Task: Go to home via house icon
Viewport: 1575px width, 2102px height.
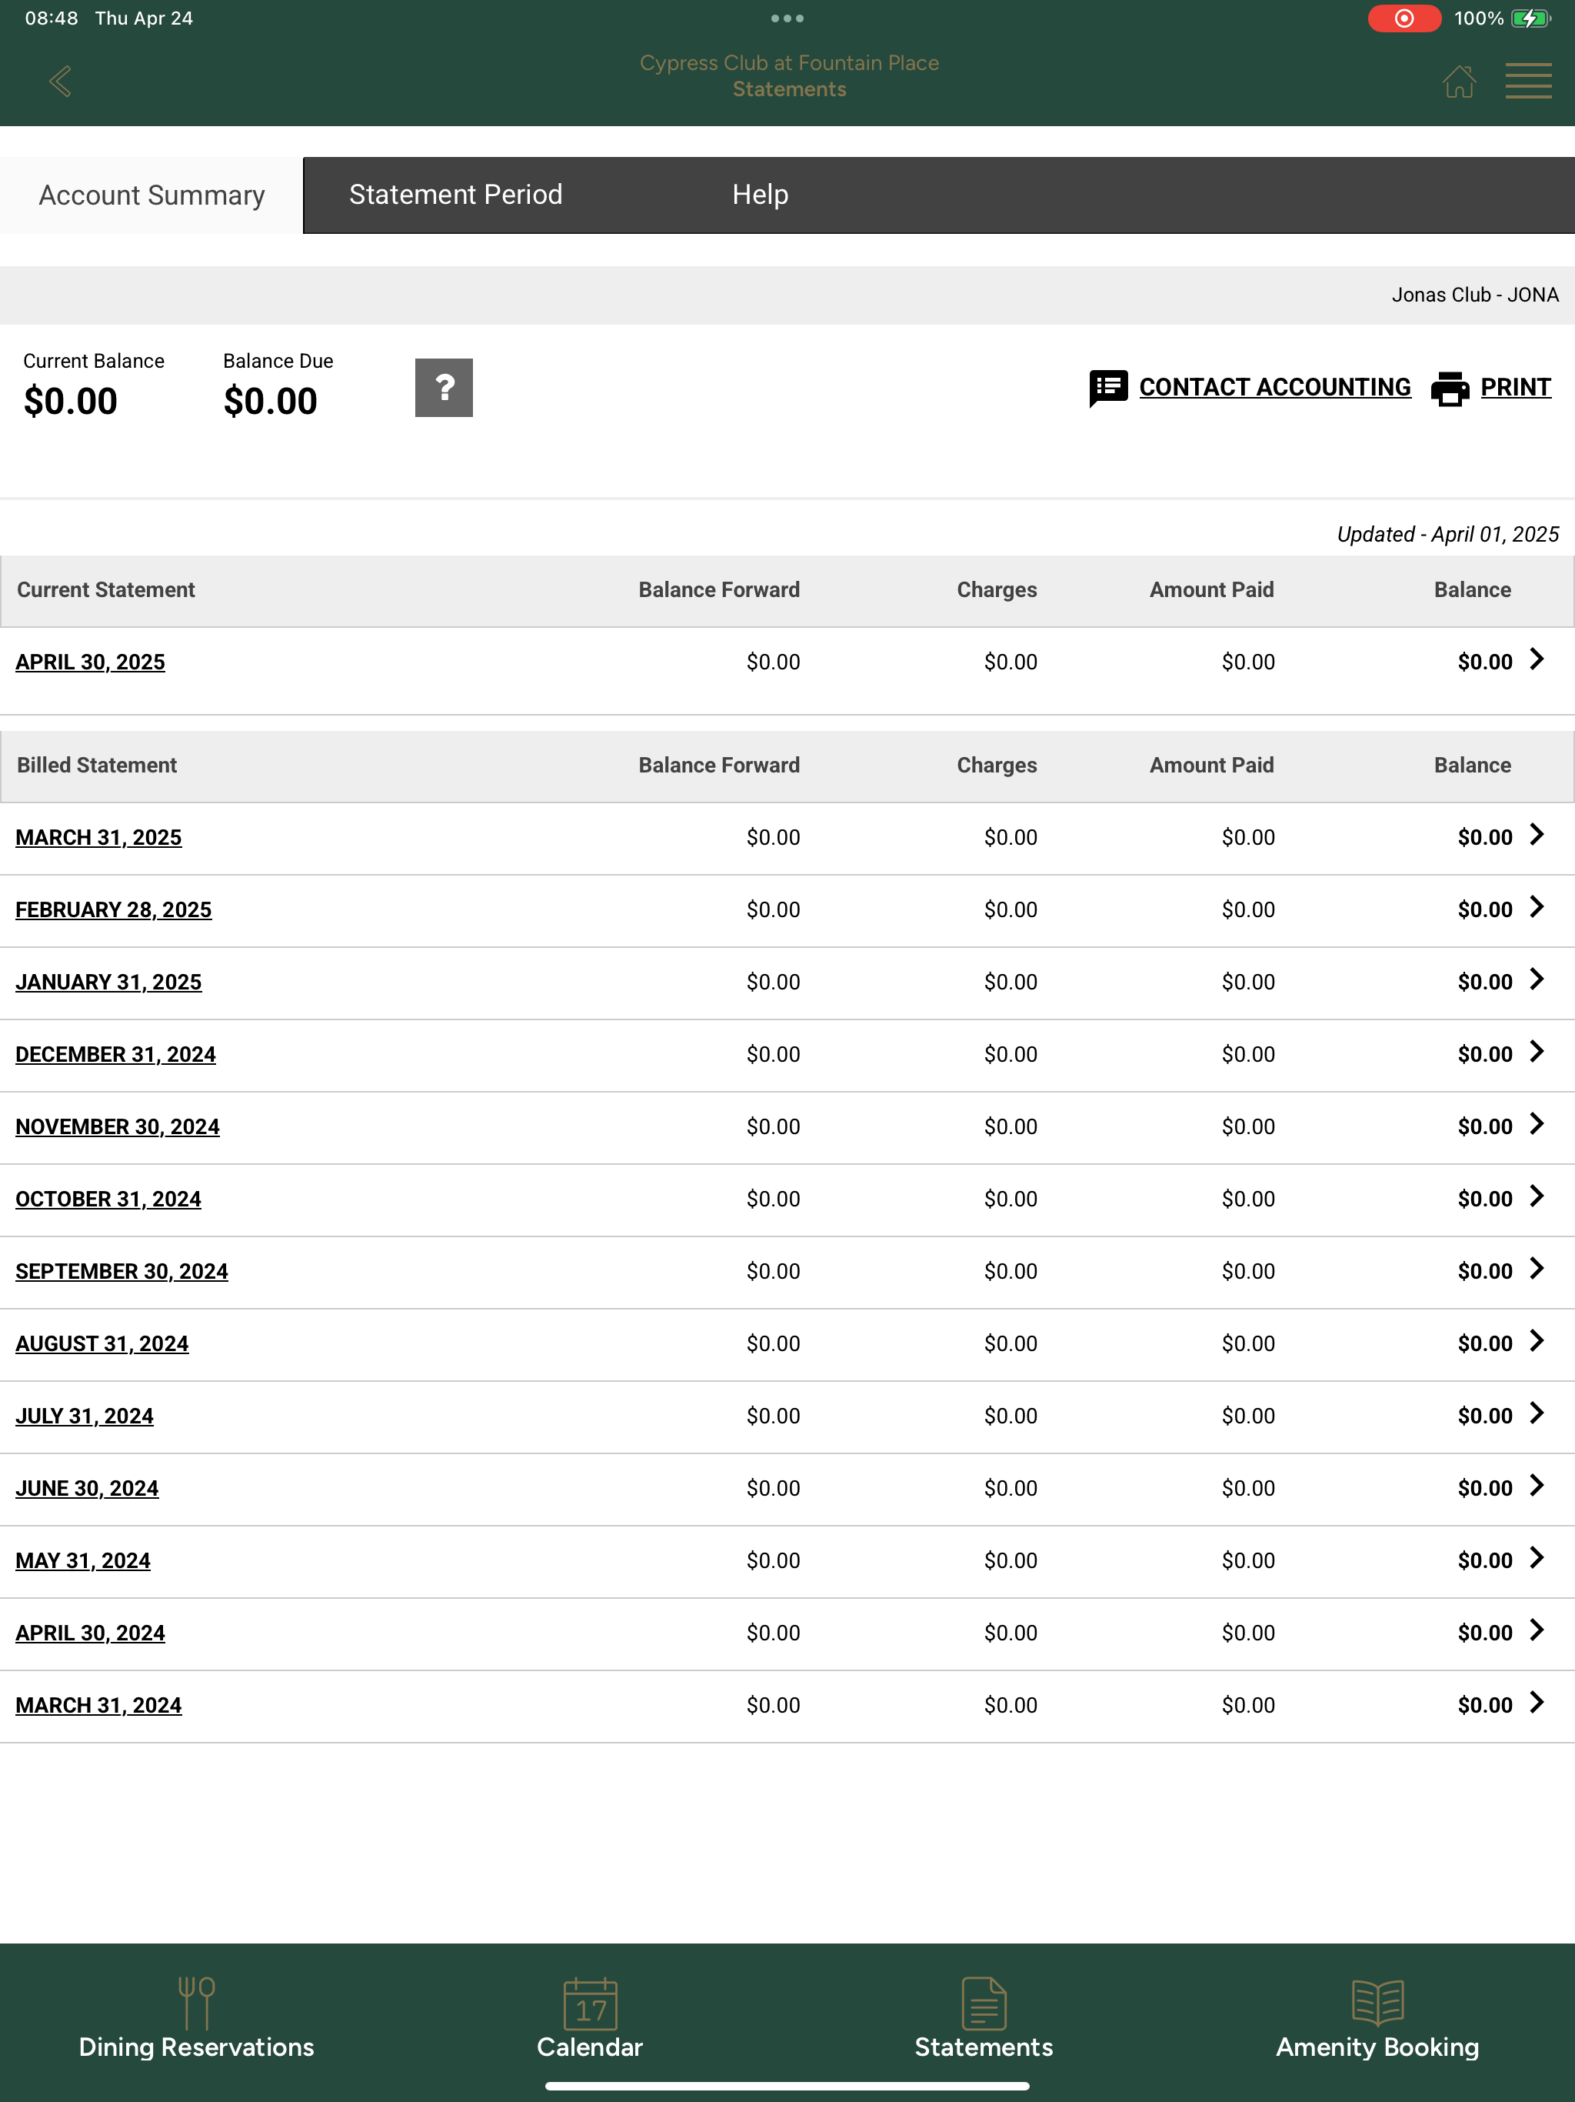Action: coord(1459,81)
